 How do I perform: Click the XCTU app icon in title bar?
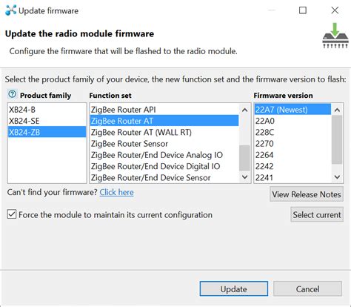(x=10, y=10)
